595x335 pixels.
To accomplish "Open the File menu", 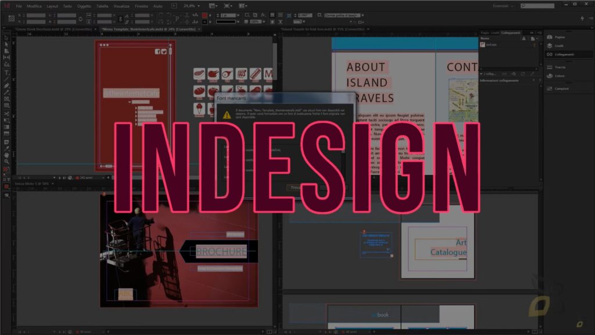I will click(x=19, y=6).
